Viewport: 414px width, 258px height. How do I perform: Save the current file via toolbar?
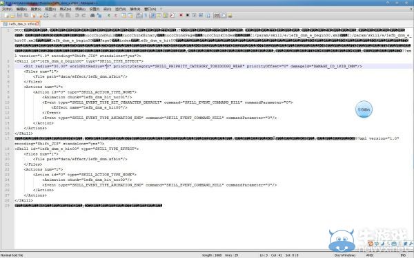tap(19, 16)
